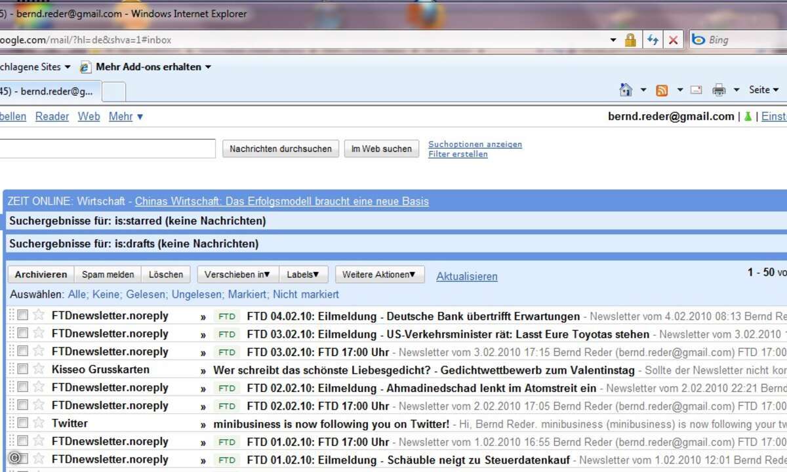The height and width of the screenshot is (472, 787).
Task: Open Filter erstellen link
Action: click(458, 154)
